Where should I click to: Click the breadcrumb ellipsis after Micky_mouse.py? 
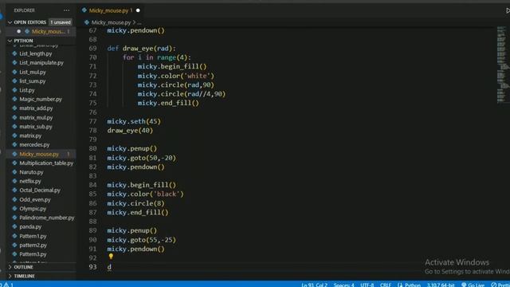pos(139,22)
